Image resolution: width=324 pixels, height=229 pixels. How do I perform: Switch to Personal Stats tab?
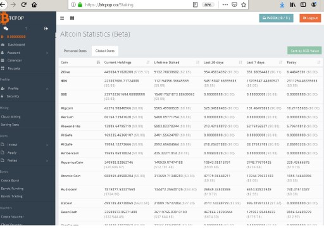click(x=75, y=51)
